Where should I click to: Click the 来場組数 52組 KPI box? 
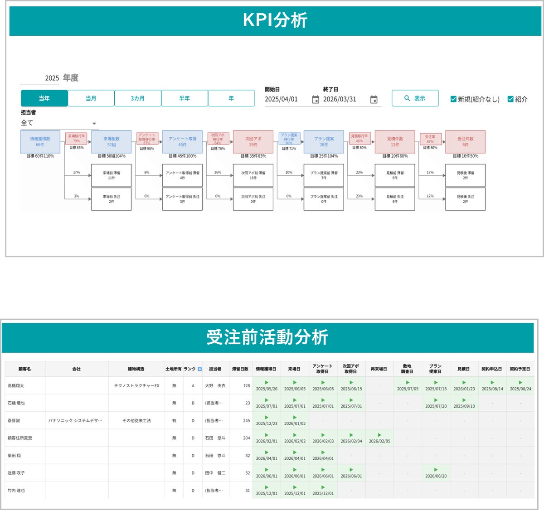[112, 142]
